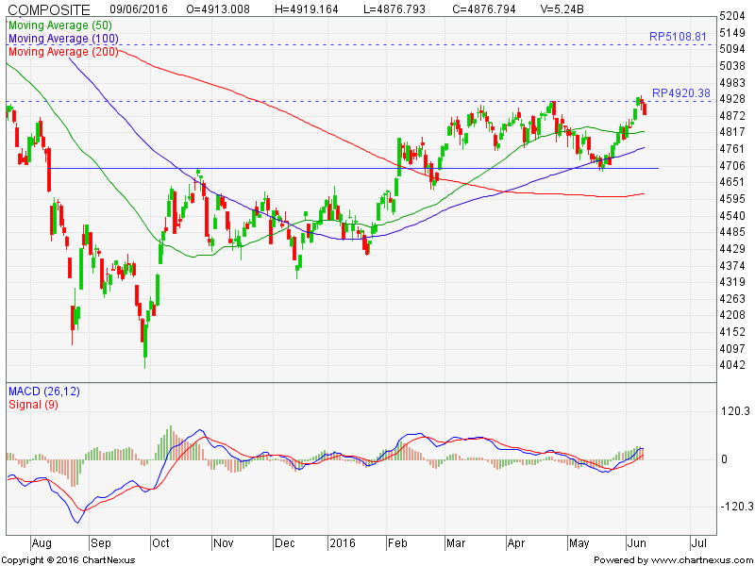Click the Oct month axis label

160,543
